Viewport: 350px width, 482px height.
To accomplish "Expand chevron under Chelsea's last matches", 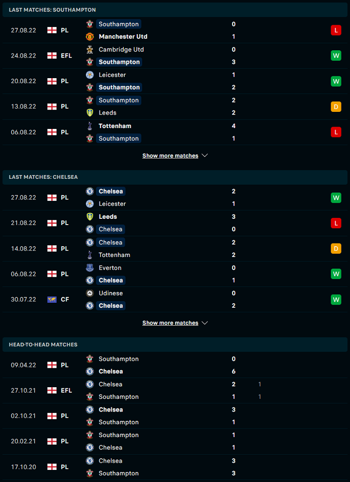I will tap(205, 323).
